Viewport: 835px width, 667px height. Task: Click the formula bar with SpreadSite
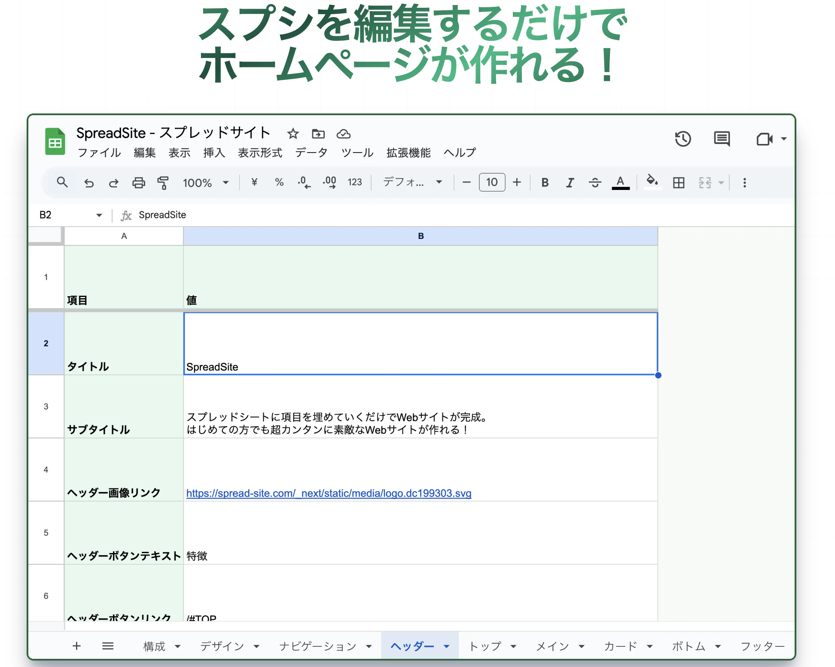464,215
